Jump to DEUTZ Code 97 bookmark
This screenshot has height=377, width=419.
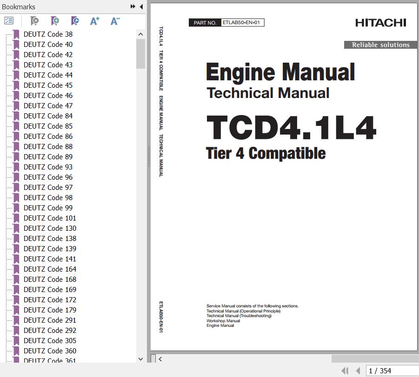pyautogui.click(x=48, y=187)
